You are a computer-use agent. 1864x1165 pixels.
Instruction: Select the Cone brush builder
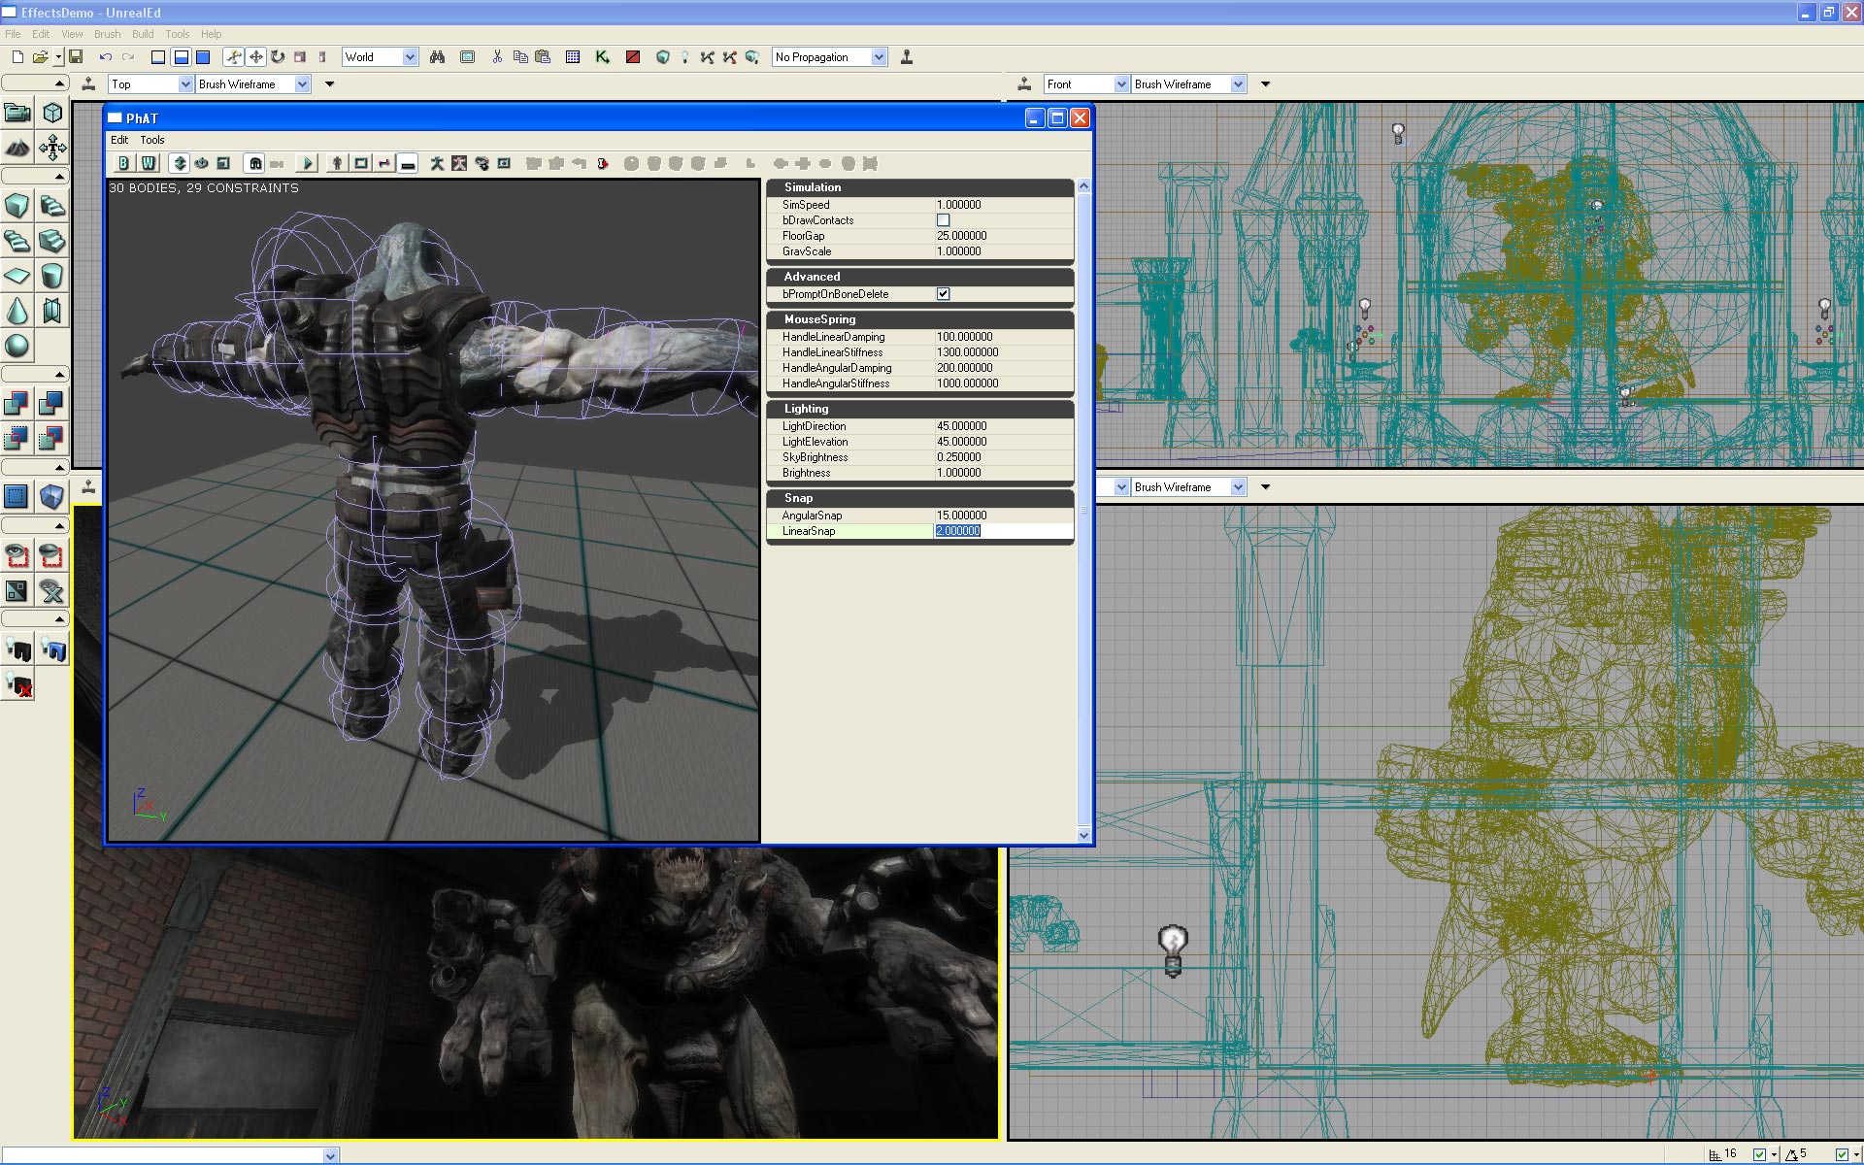click(17, 311)
